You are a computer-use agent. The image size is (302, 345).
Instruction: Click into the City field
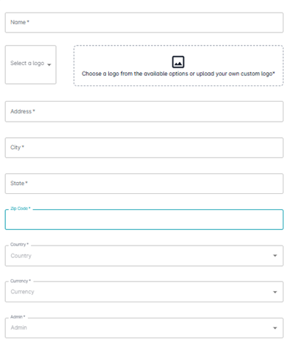pyautogui.click(x=144, y=147)
